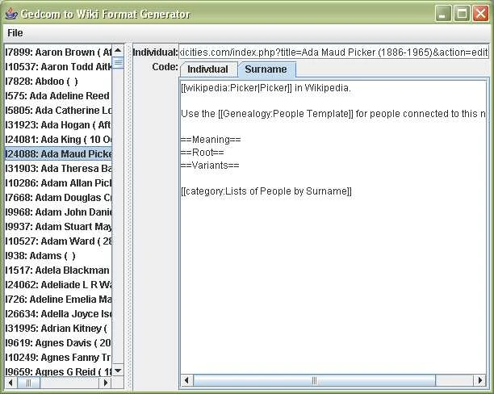
Task: Select I1517: Adela Blackman entry
Action: tap(58, 270)
